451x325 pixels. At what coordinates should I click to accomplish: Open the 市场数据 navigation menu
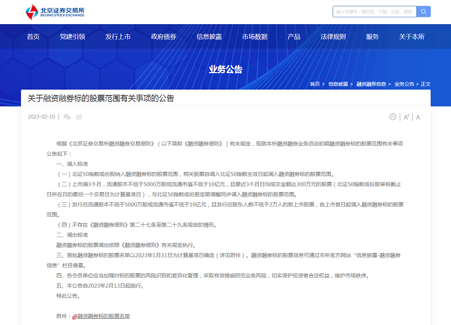(255, 37)
